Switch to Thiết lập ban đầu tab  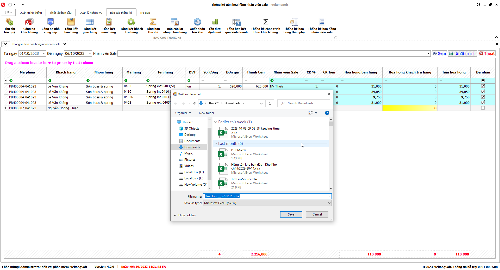pyautogui.click(x=61, y=13)
